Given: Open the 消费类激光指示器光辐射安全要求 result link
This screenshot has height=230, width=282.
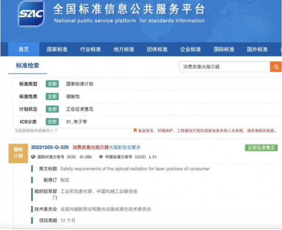Looking at the screenshot, I should (x=106, y=147).
